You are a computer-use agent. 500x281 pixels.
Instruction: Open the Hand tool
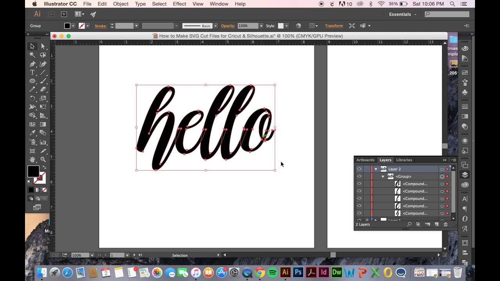click(32, 159)
